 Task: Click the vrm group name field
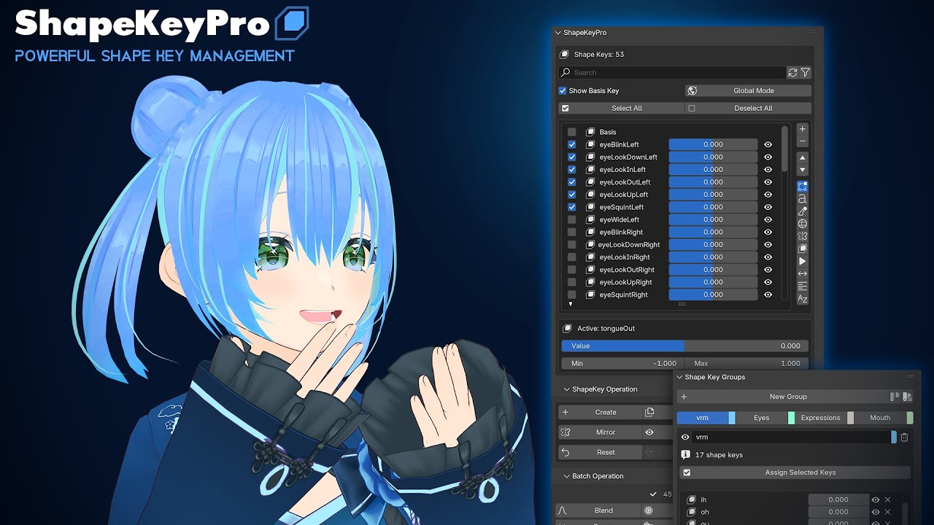[x=792, y=437]
